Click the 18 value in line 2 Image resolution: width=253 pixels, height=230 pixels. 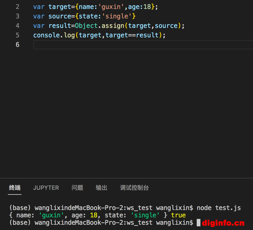(x=147, y=7)
